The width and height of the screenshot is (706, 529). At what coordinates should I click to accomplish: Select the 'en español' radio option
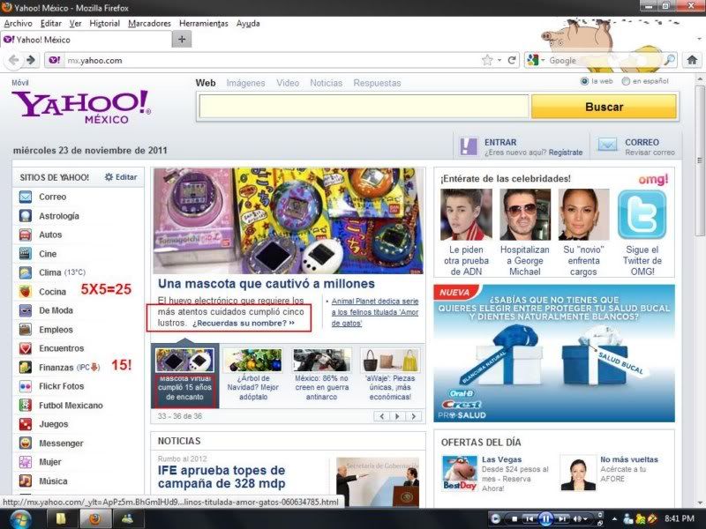626,81
